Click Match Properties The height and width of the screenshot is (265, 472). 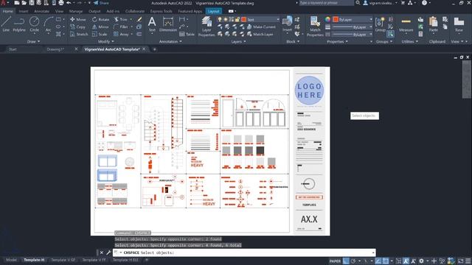[315, 26]
